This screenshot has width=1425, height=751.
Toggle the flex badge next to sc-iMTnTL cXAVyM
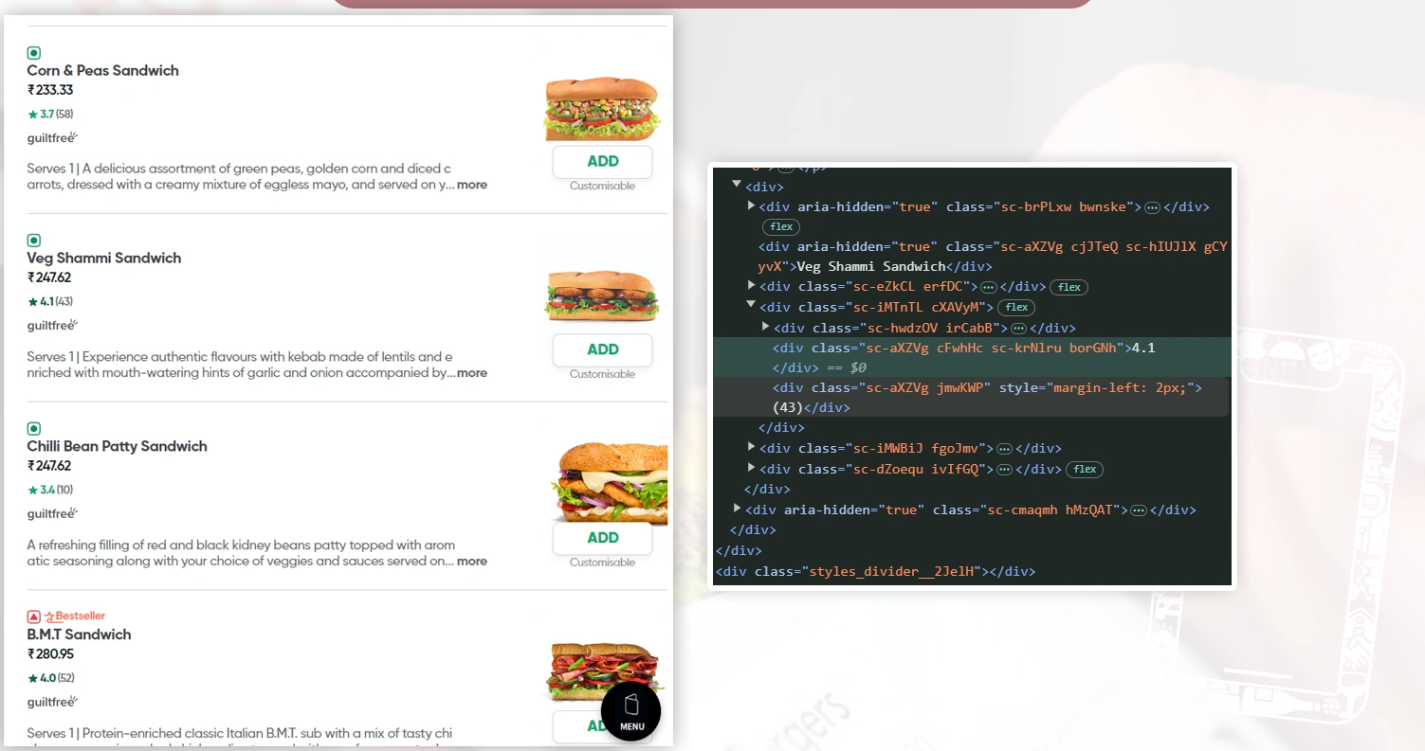[1016, 308]
